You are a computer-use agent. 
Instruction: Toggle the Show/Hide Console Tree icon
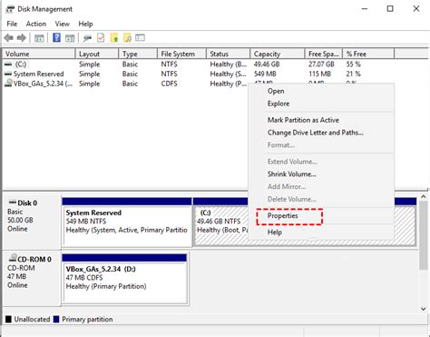(39, 38)
